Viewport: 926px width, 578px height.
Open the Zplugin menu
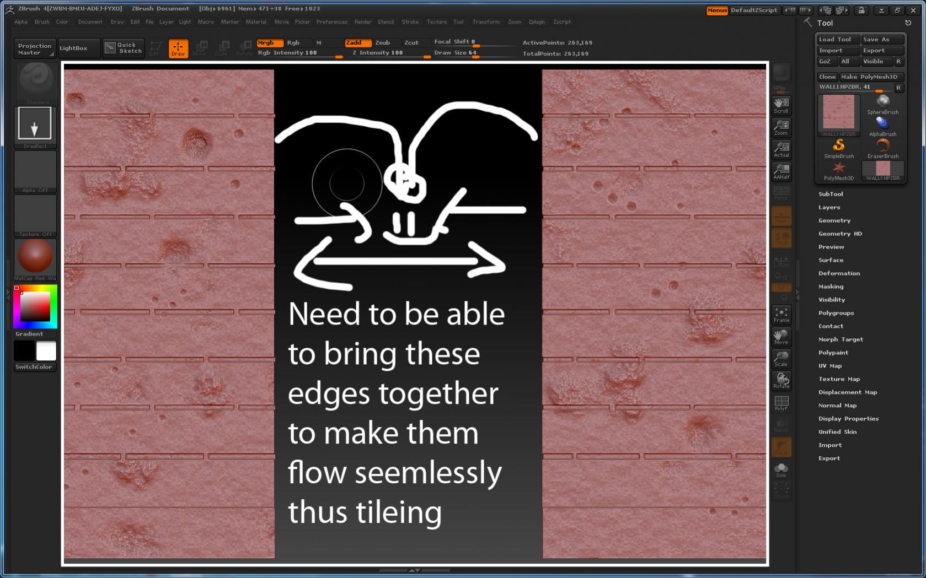point(536,22)
